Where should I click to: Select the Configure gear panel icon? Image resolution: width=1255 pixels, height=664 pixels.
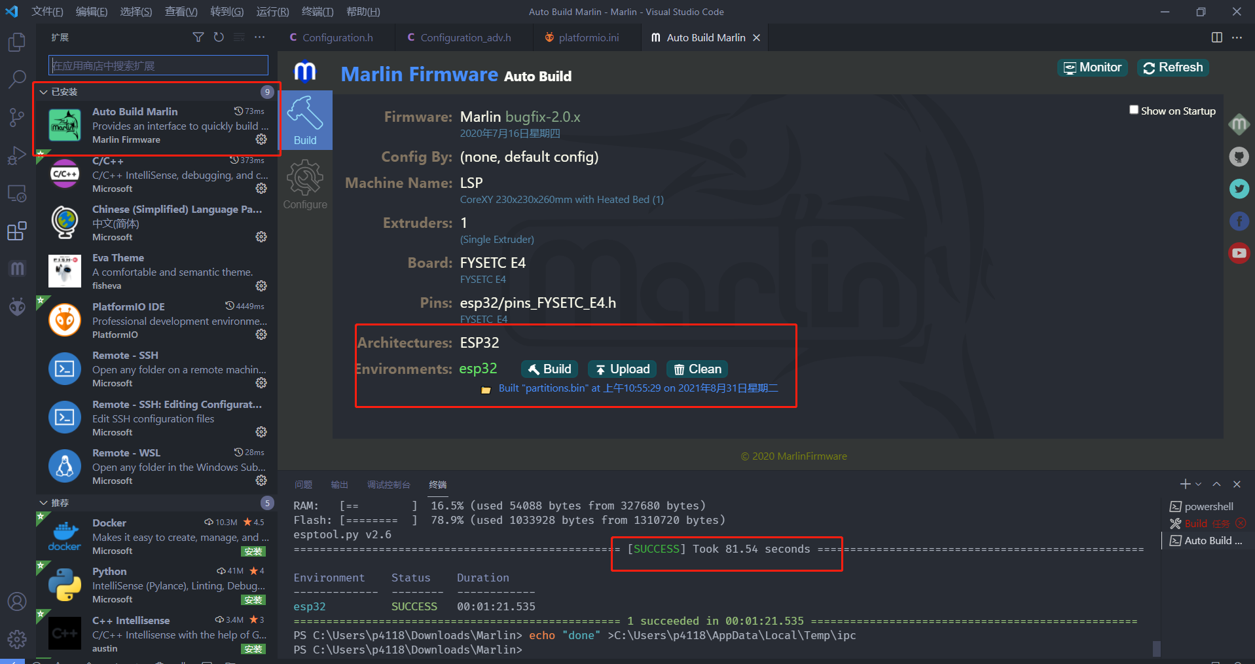[305, 185]
